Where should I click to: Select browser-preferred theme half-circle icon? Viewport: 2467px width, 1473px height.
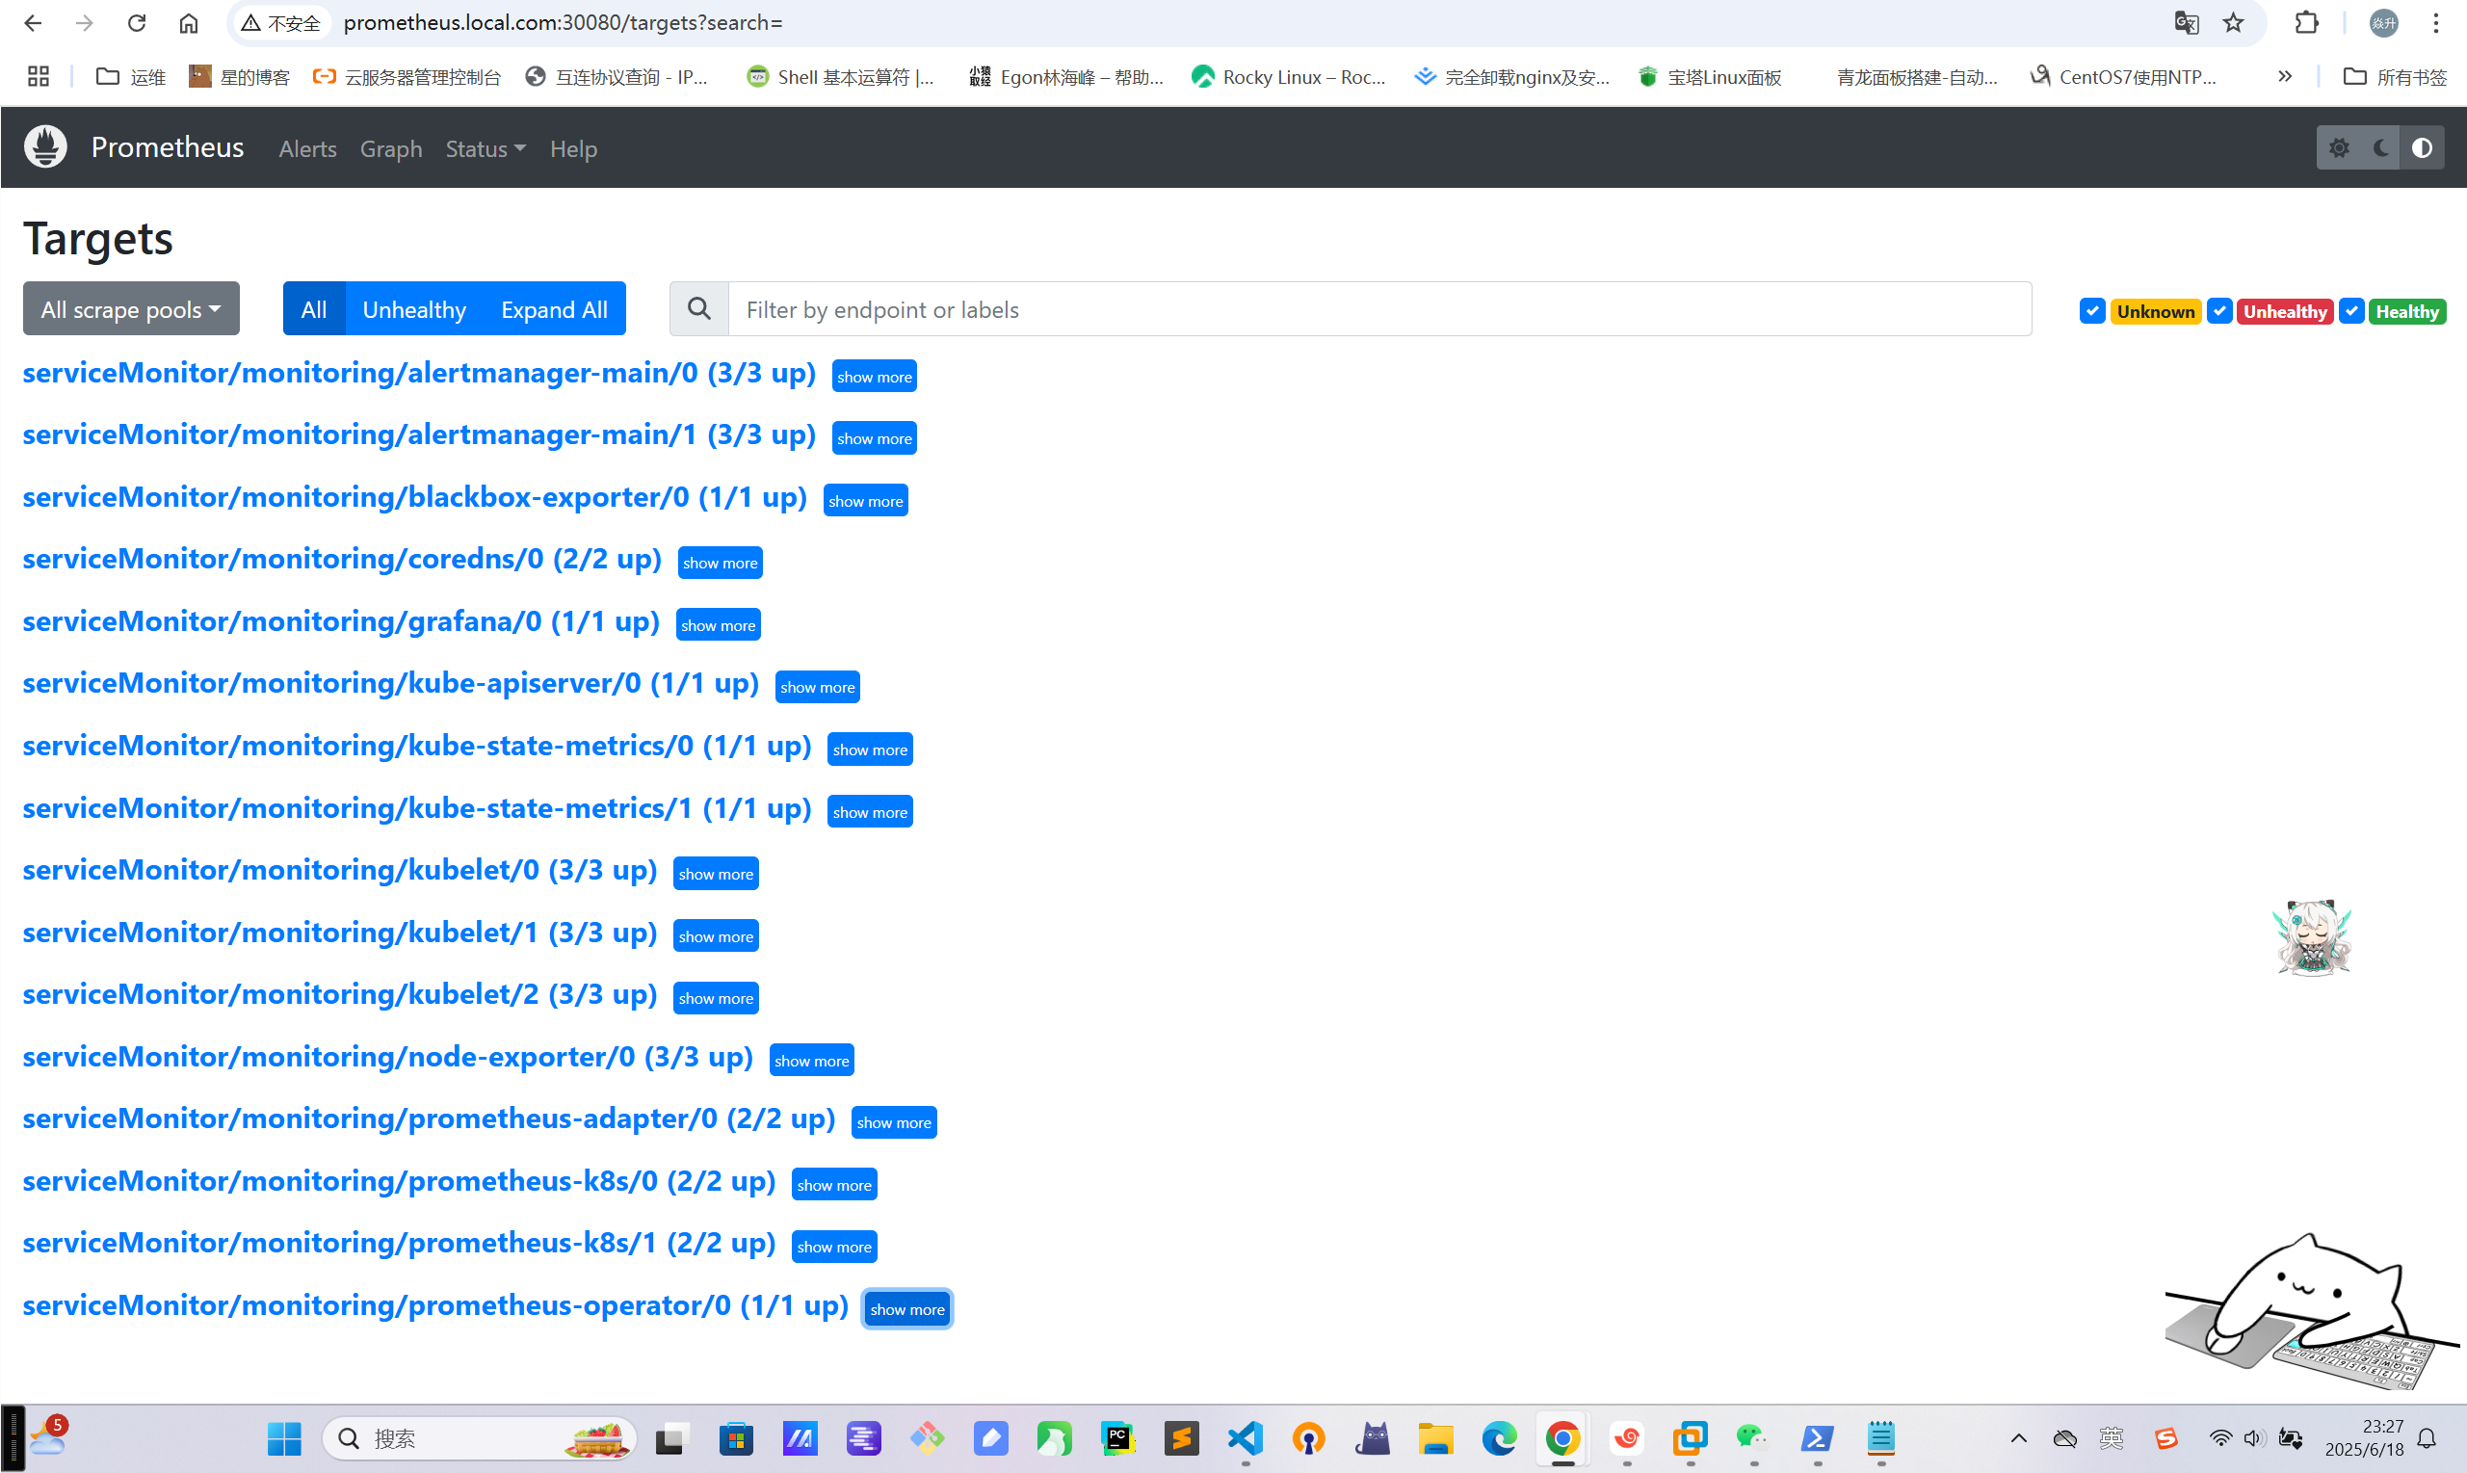click(2423, 148)
